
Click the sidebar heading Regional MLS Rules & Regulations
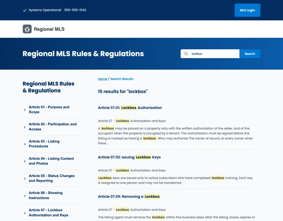(x=48, y=87)
